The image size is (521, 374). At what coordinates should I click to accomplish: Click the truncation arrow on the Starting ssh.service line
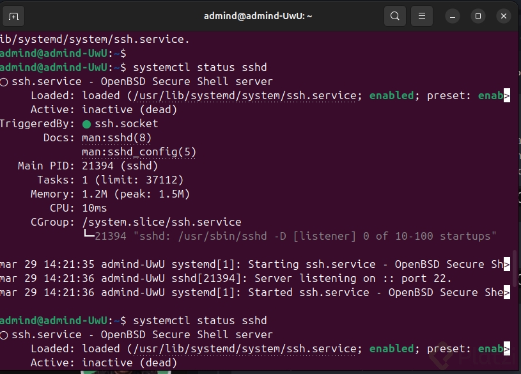pos(507,265)
